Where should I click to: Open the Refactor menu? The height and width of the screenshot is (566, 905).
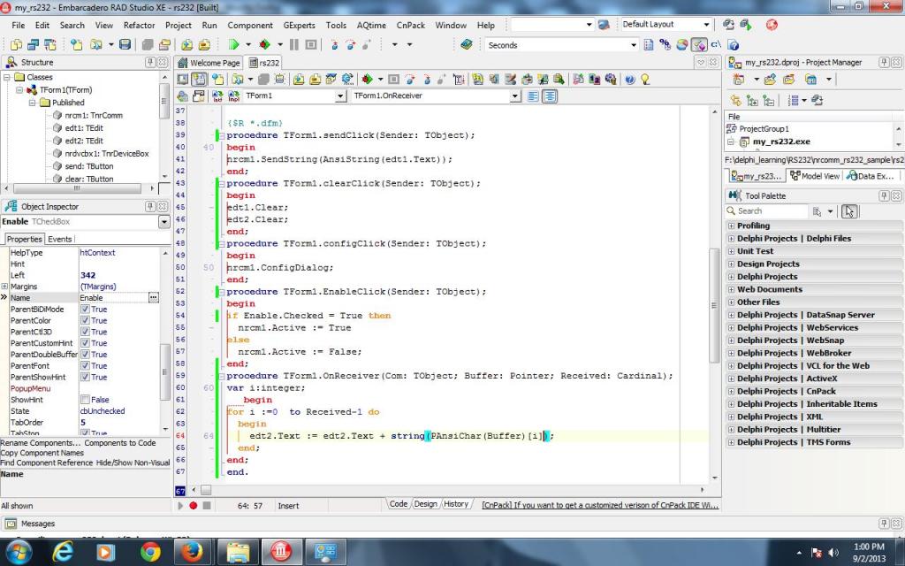[x=139, y=26]
